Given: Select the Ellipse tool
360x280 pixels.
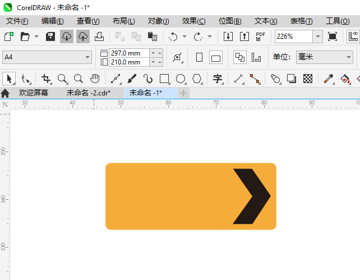Looking at the screenshot, I should coord(181,79).
